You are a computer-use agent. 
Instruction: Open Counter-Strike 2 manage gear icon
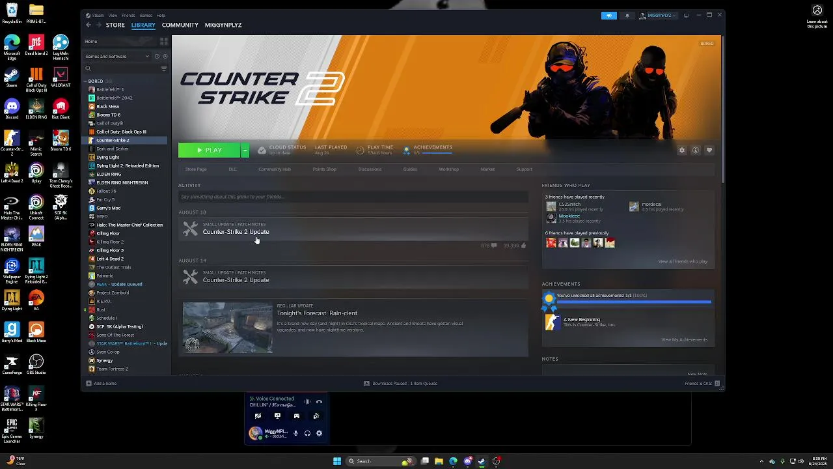pos(682,150)
